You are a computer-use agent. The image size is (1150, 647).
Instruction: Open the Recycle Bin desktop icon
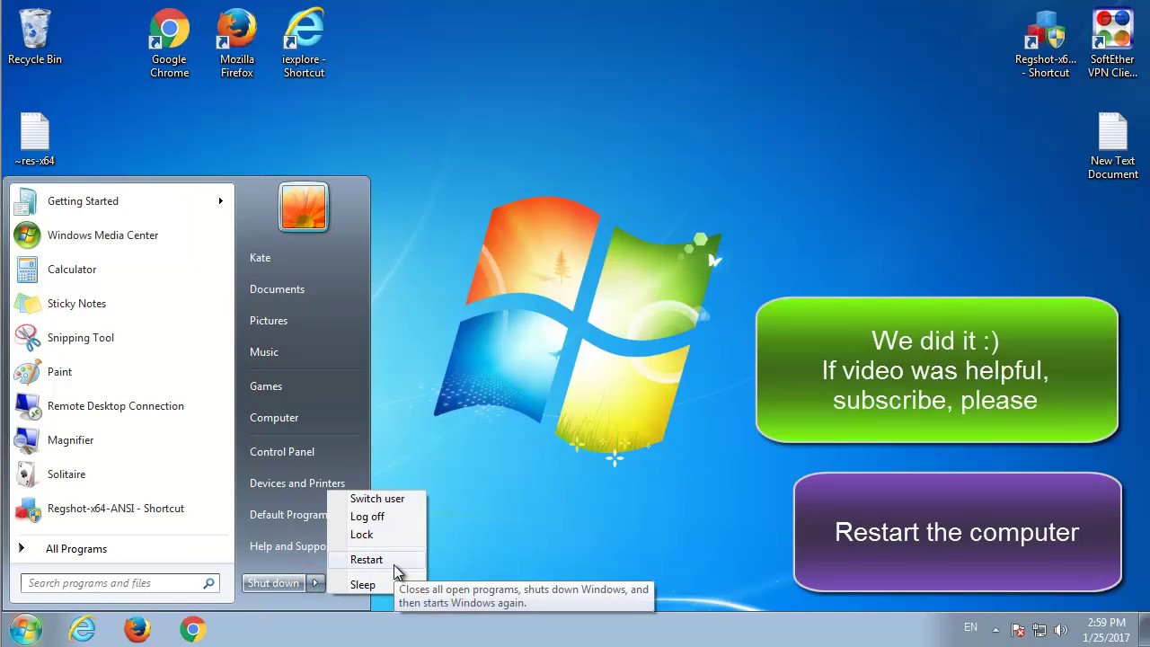[35, 38]
